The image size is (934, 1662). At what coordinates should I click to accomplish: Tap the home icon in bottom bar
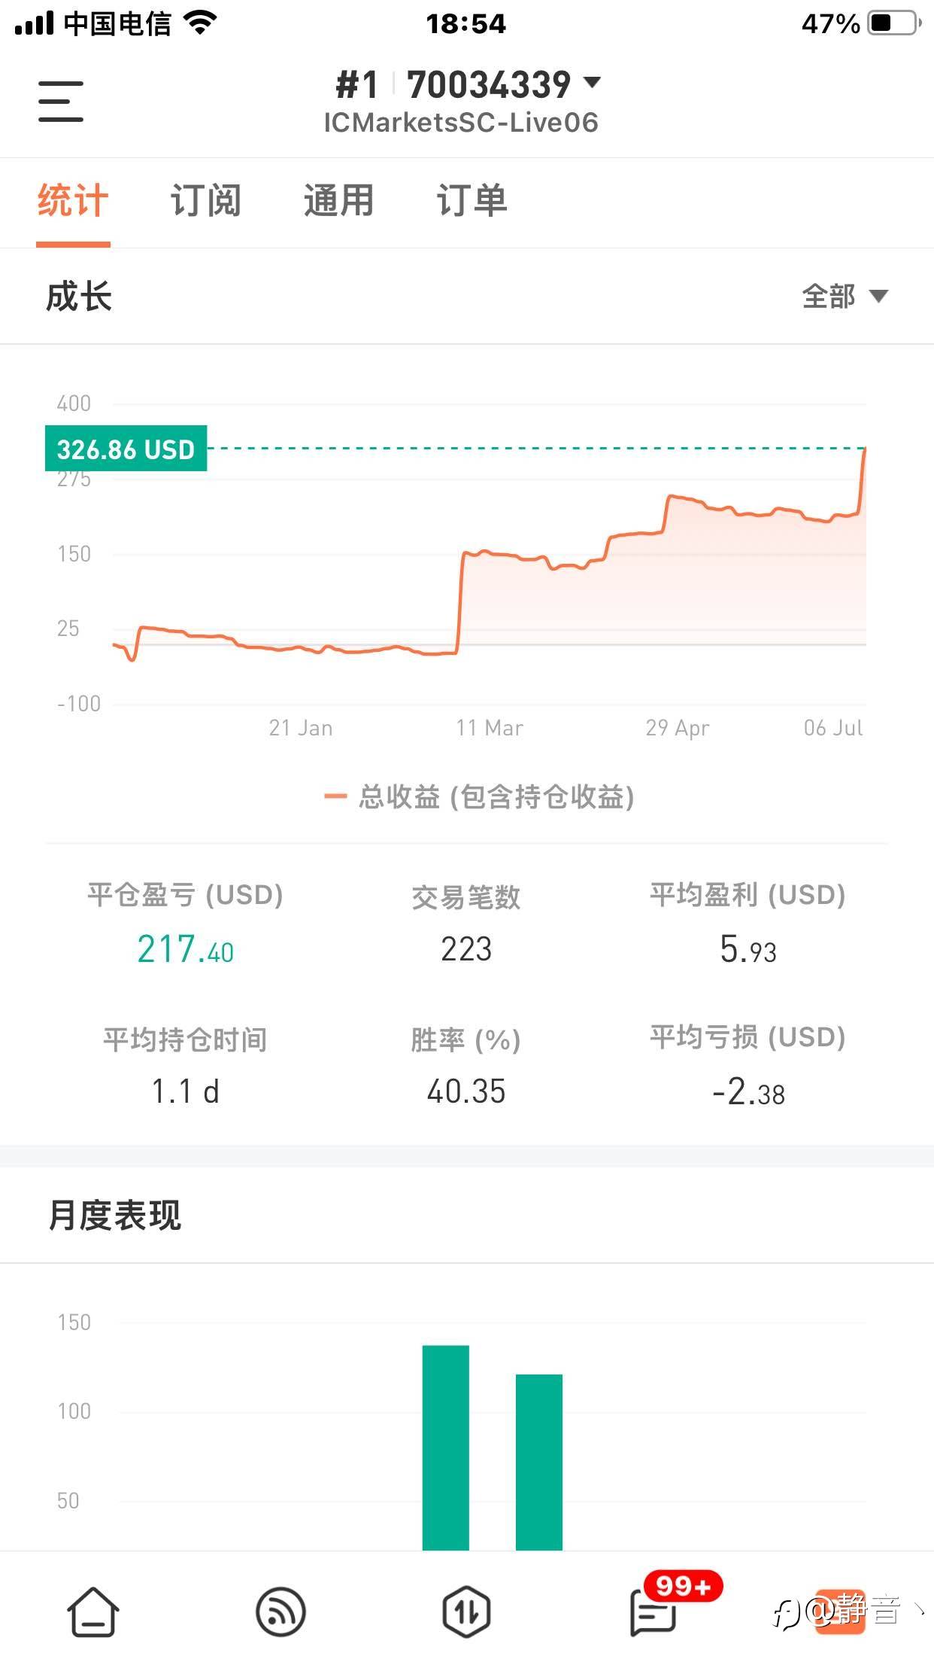[x=93, y=1612]
